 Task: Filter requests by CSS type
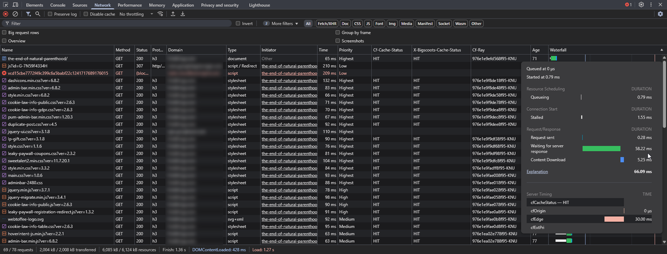click(358, 23)
